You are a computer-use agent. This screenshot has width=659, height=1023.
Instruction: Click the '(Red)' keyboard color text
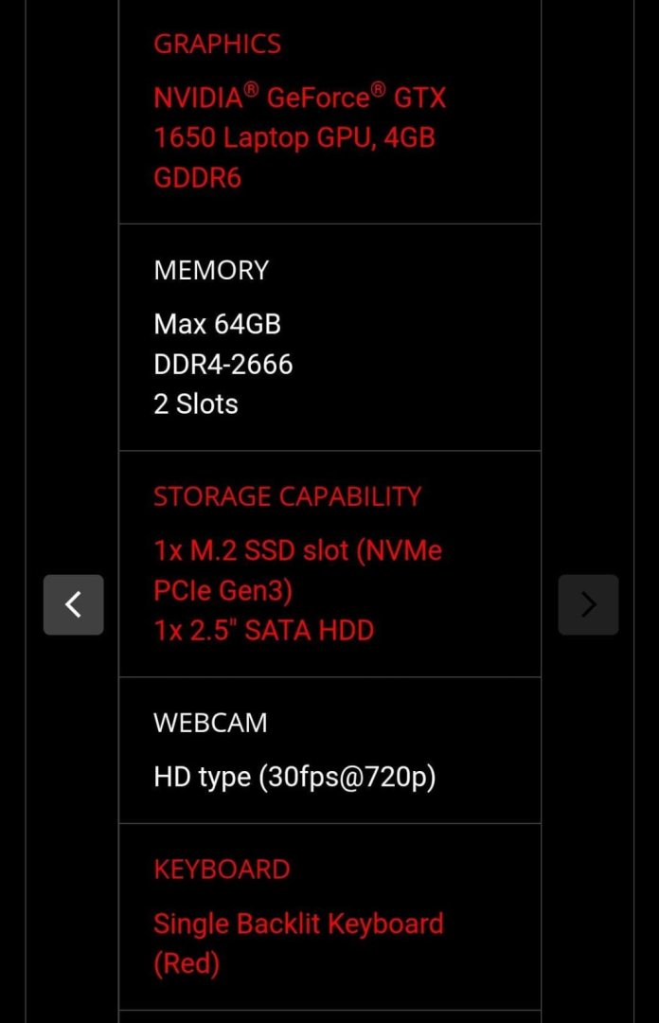coord(187,963)
